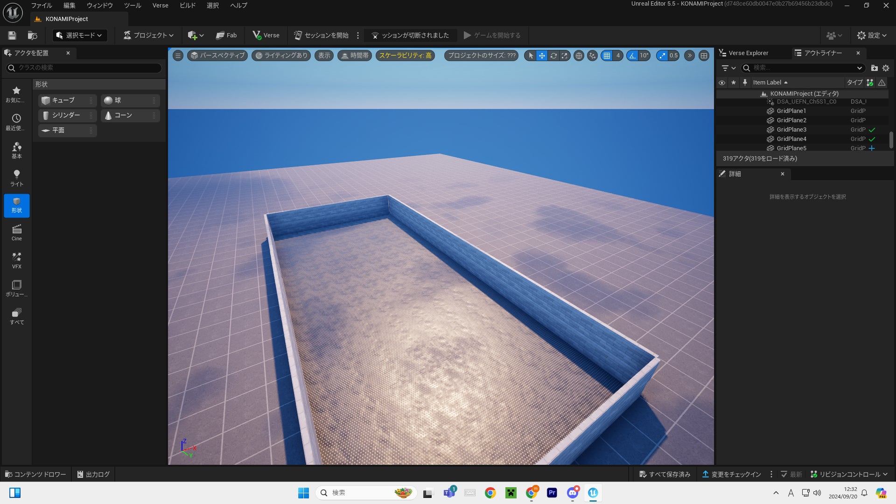Click the save current level icon

coord(12,35)
